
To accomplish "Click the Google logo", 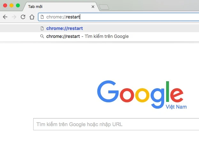I will point(140,92).
